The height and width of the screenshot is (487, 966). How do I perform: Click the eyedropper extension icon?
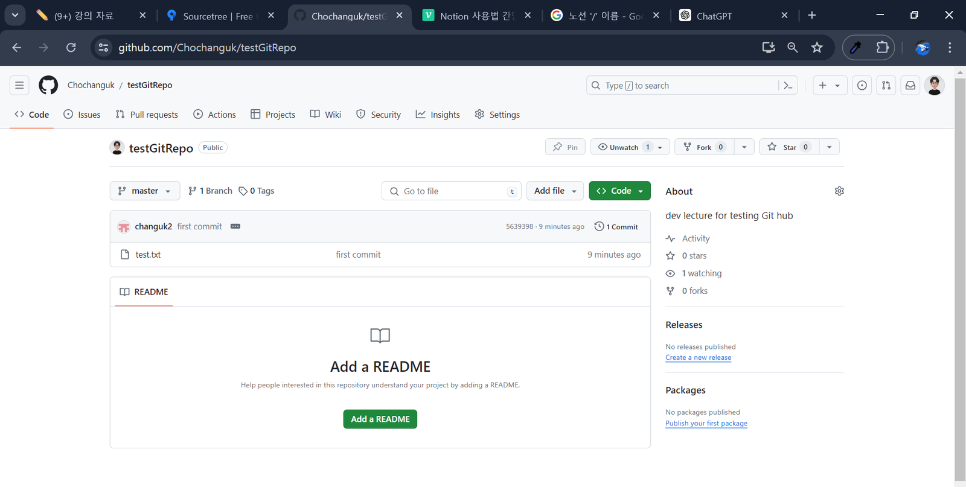click(x=856, y=48)
